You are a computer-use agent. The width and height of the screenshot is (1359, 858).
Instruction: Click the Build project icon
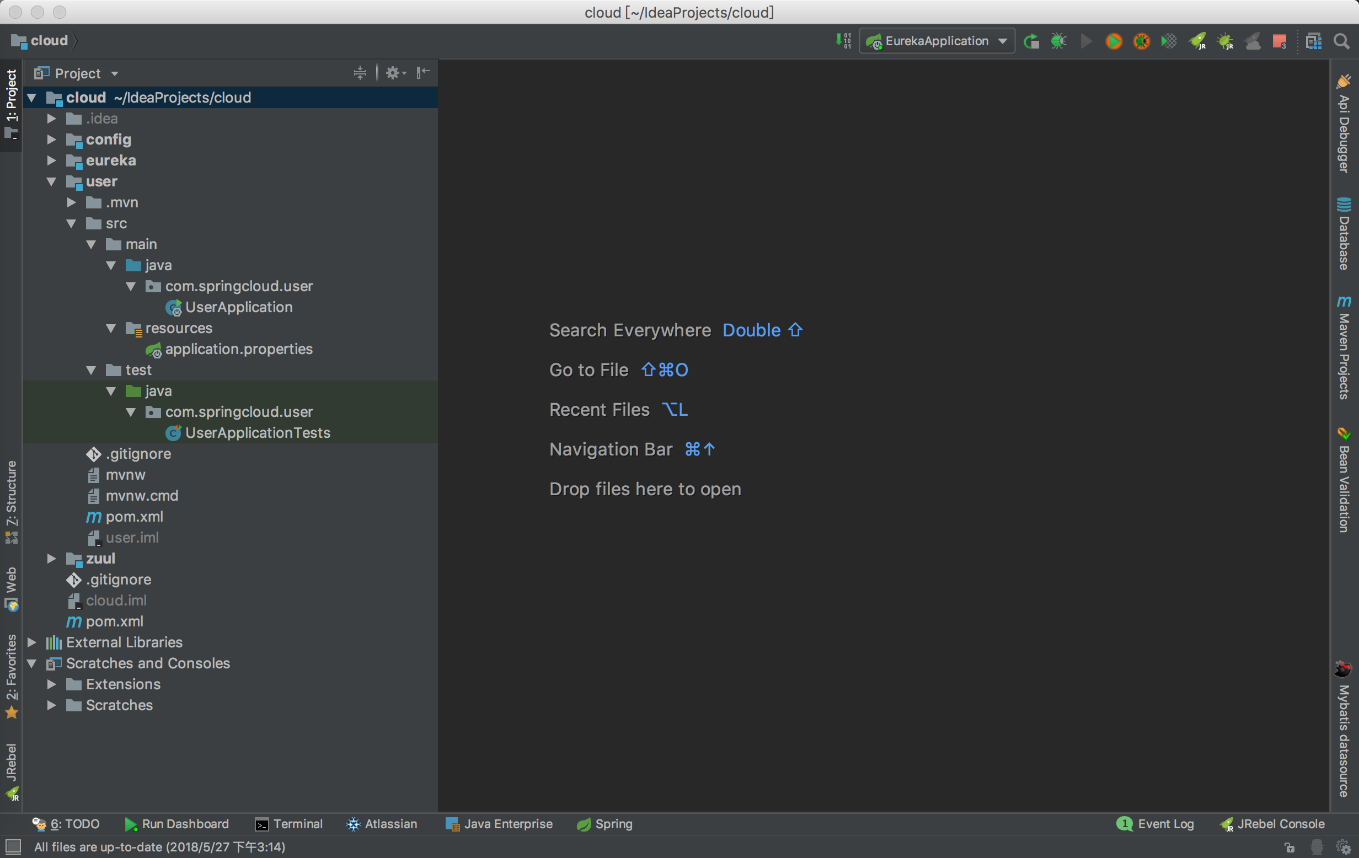coord(843,41)
